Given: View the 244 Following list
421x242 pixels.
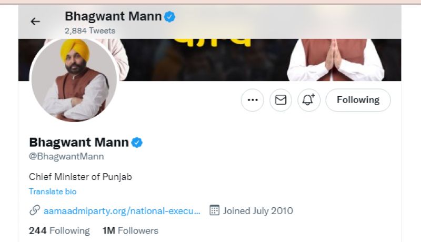Looking at the screenshot, I should 59,230.
